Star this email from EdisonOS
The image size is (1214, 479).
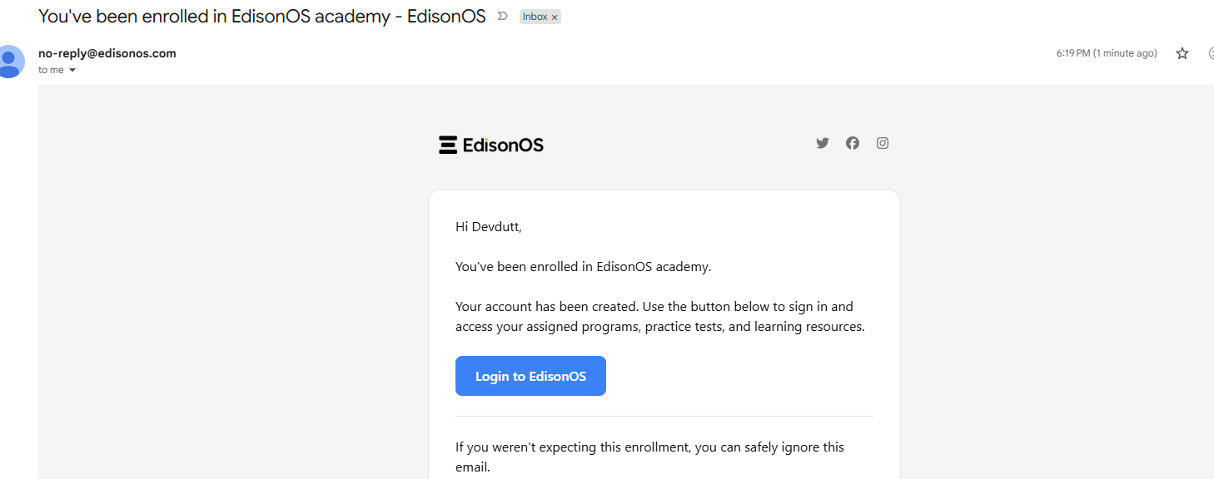(x=1182, y=53)
